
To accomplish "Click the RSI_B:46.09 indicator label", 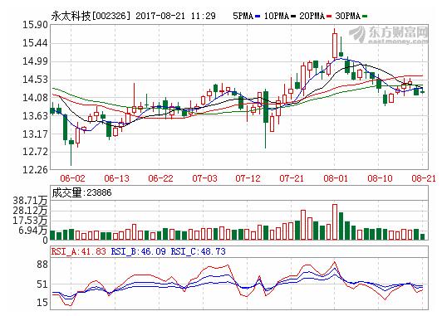I will (139, 251).
